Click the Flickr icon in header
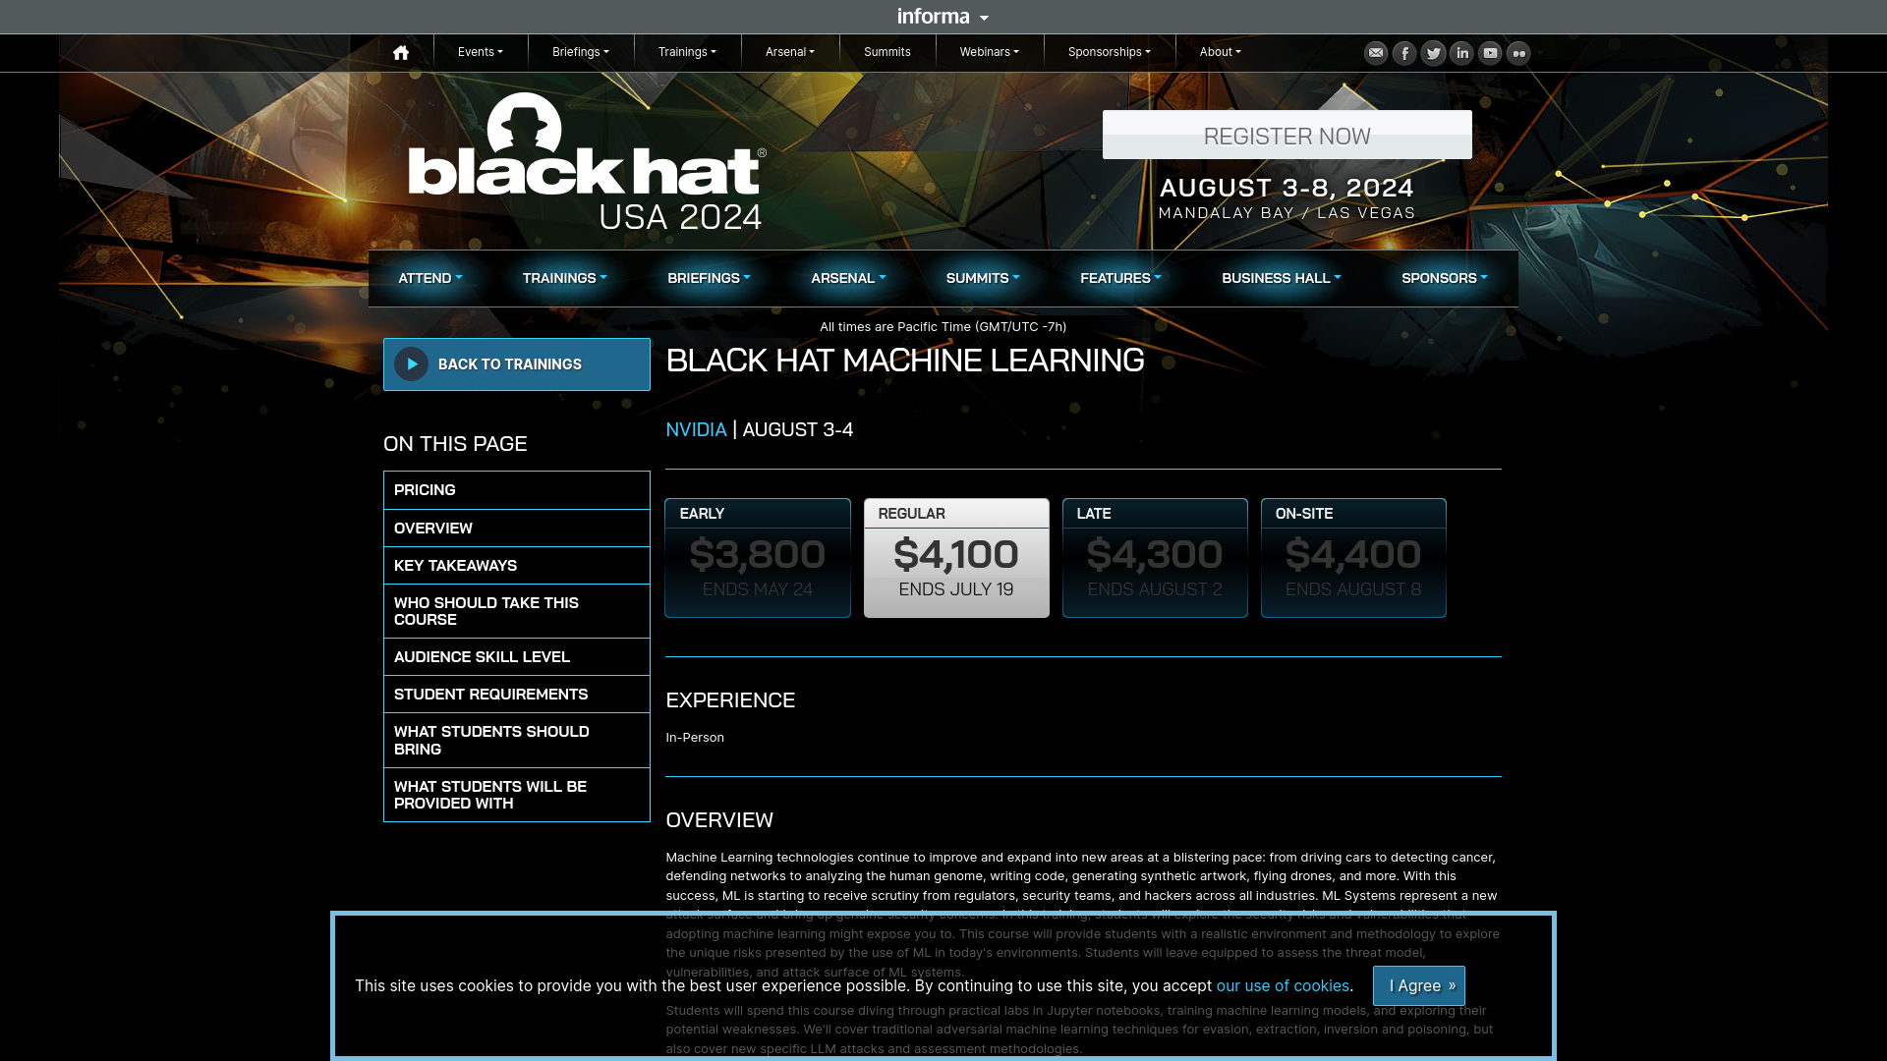The width and height of the screenshot is (1887, 1061). [x=1518, y=52]
